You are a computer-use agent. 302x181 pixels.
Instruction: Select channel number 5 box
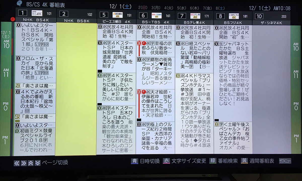point(104,15)
